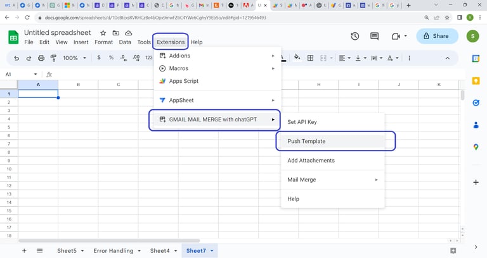487x258 pixels.
Task: Switch to the Sheet5 tab
Action: click(67, 251)
